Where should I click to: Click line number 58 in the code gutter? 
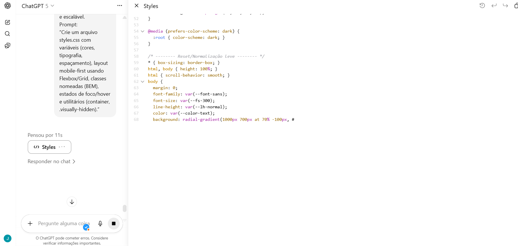[x=136, y=56]
